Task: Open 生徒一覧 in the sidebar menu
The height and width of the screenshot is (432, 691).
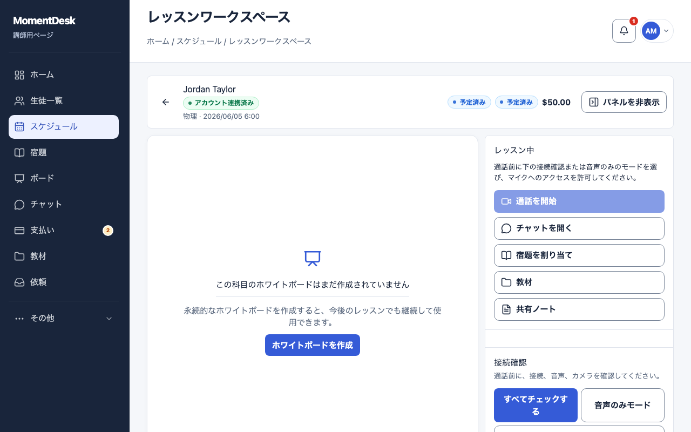Action: tap(64, 101)
